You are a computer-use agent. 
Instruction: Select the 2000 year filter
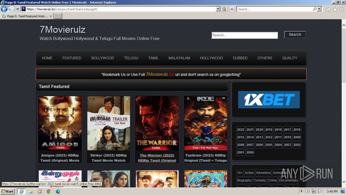250,152
